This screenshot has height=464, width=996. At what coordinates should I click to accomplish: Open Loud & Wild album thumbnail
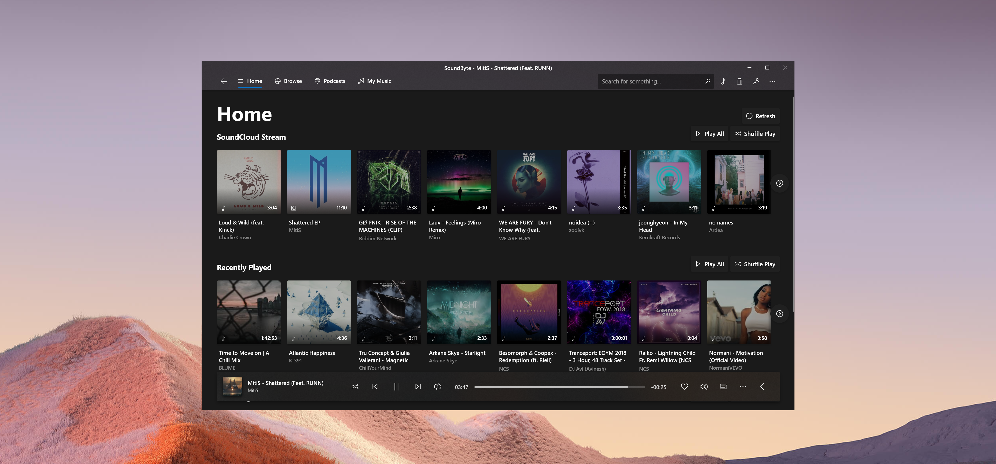tap(249, 182)
